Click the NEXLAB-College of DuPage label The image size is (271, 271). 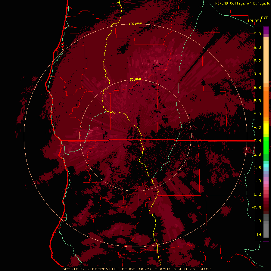point(241,3)
